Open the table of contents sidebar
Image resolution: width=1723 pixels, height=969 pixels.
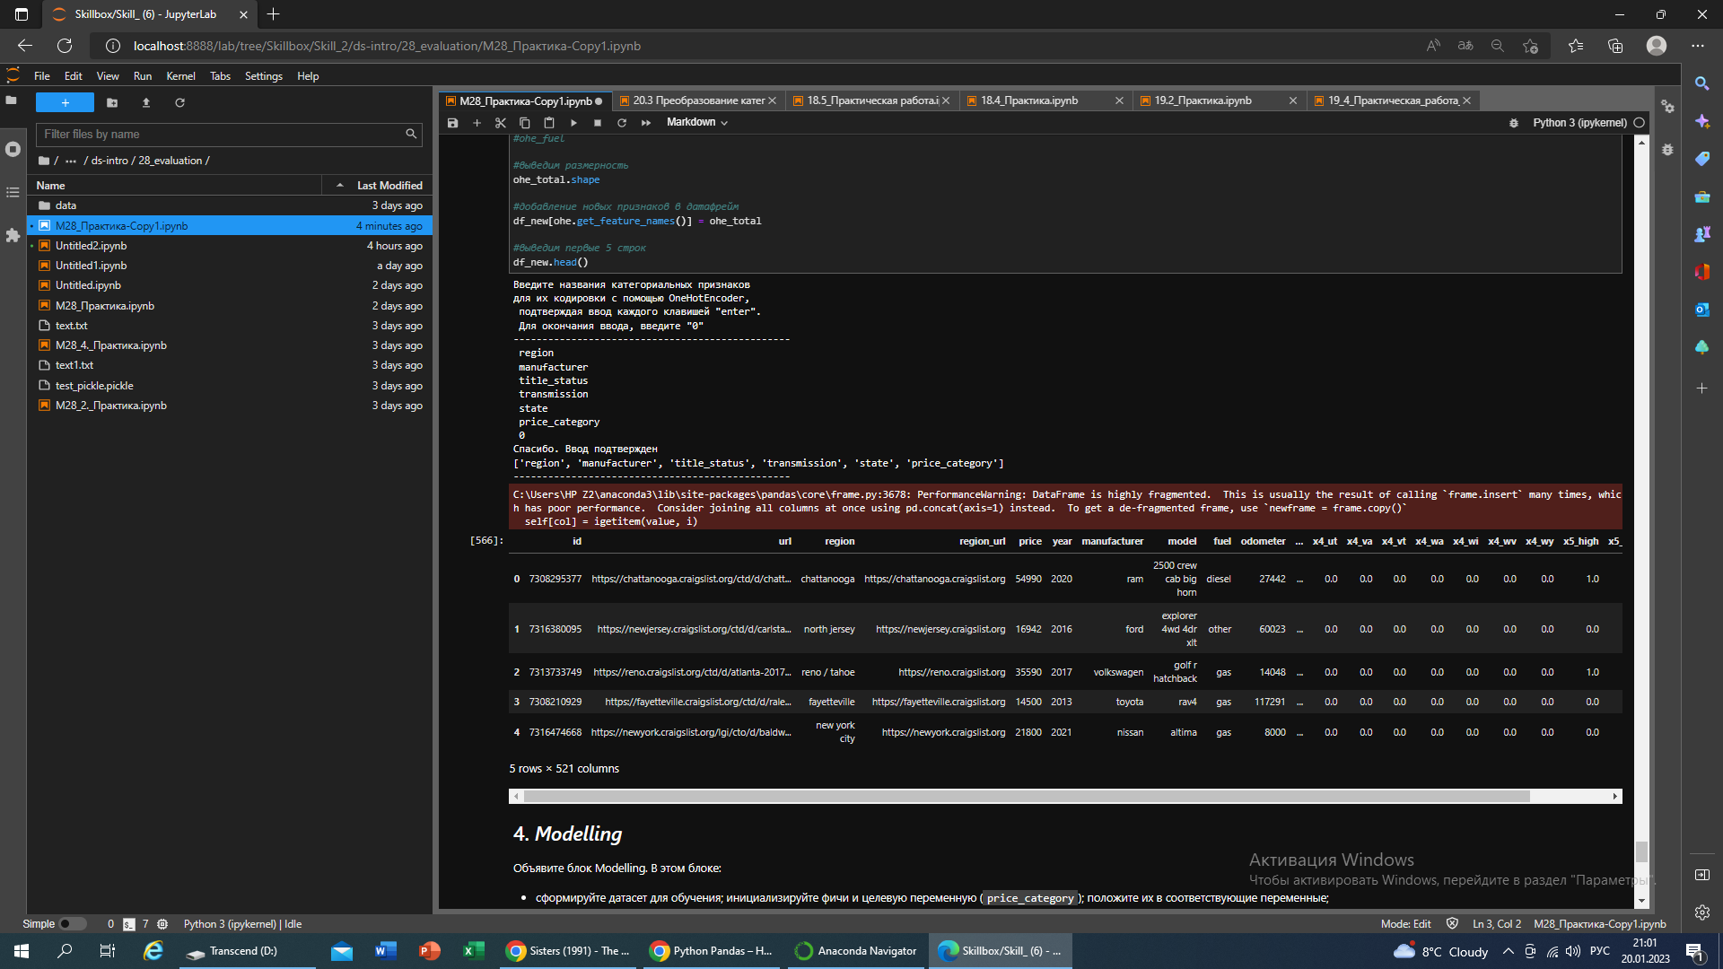click(x=13, y=192)
